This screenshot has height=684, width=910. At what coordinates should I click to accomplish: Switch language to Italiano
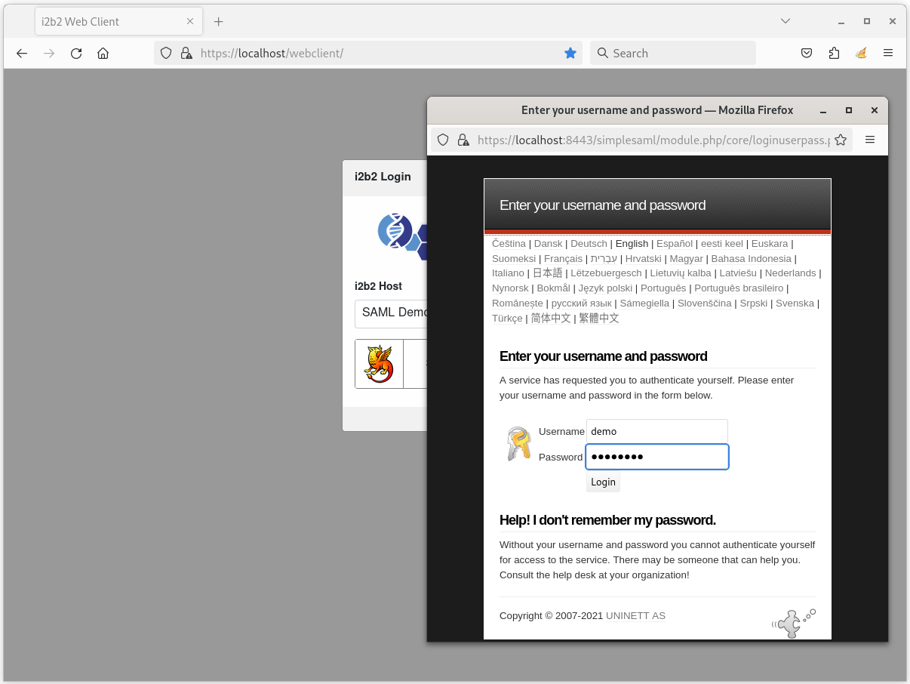(x=508, y=273)
